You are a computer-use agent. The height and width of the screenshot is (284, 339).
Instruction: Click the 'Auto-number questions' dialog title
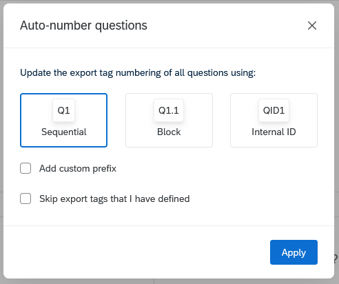coord(83,26)
